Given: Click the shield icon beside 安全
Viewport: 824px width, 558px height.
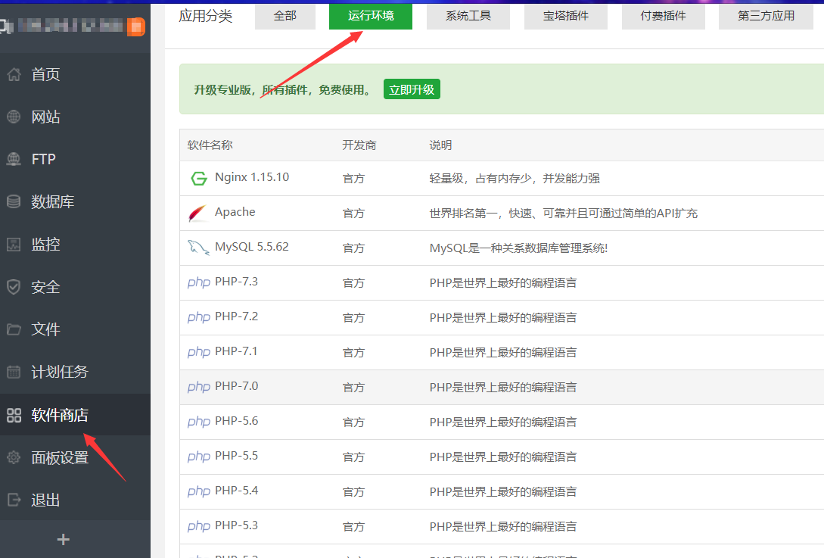Looking at the screenshot, I should [14, 287].
